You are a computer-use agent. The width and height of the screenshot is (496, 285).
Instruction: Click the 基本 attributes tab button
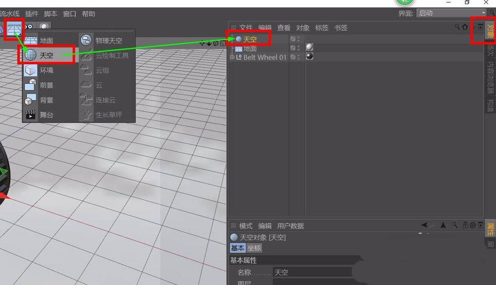238,248
